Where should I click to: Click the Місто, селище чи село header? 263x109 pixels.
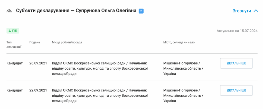[179, 42]
